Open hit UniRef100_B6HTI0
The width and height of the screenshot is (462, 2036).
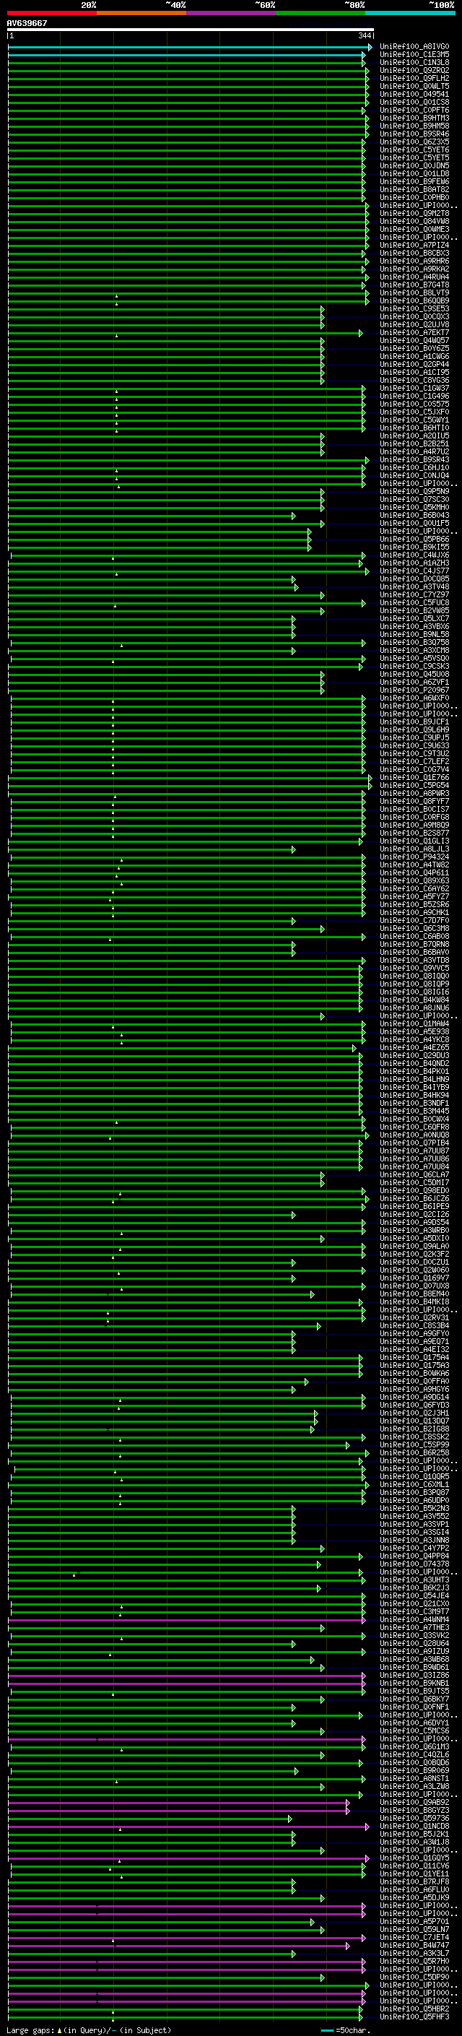coord(414,428)
